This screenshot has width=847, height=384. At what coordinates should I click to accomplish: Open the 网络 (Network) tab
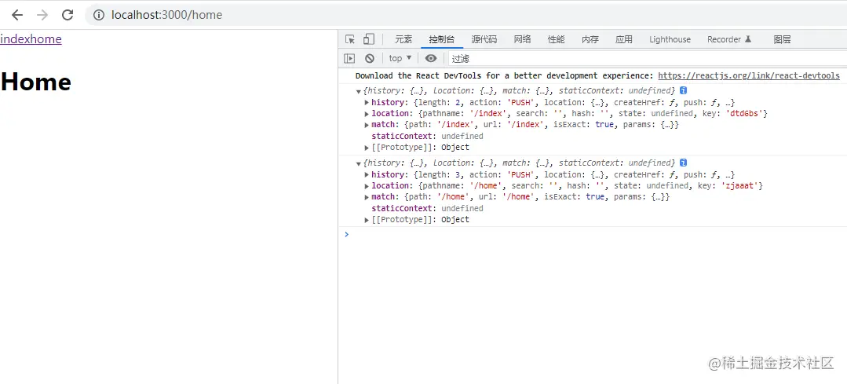522,39
